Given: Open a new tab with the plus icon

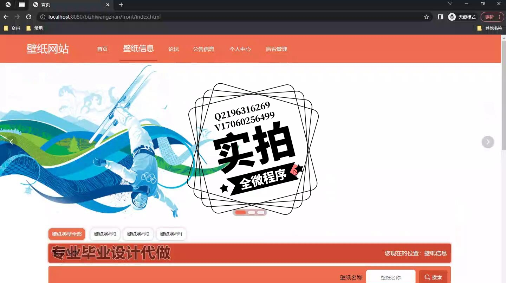Looking at the screenshot, I should click(x=121, y=5).
